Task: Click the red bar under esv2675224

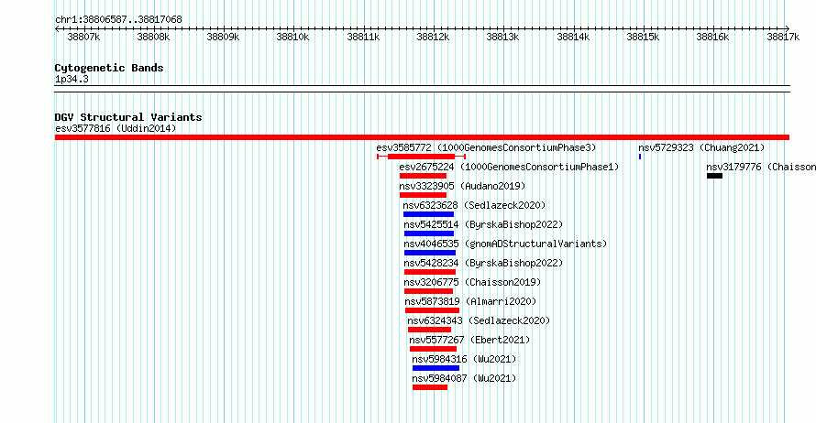Action: [x=423, y=176]
